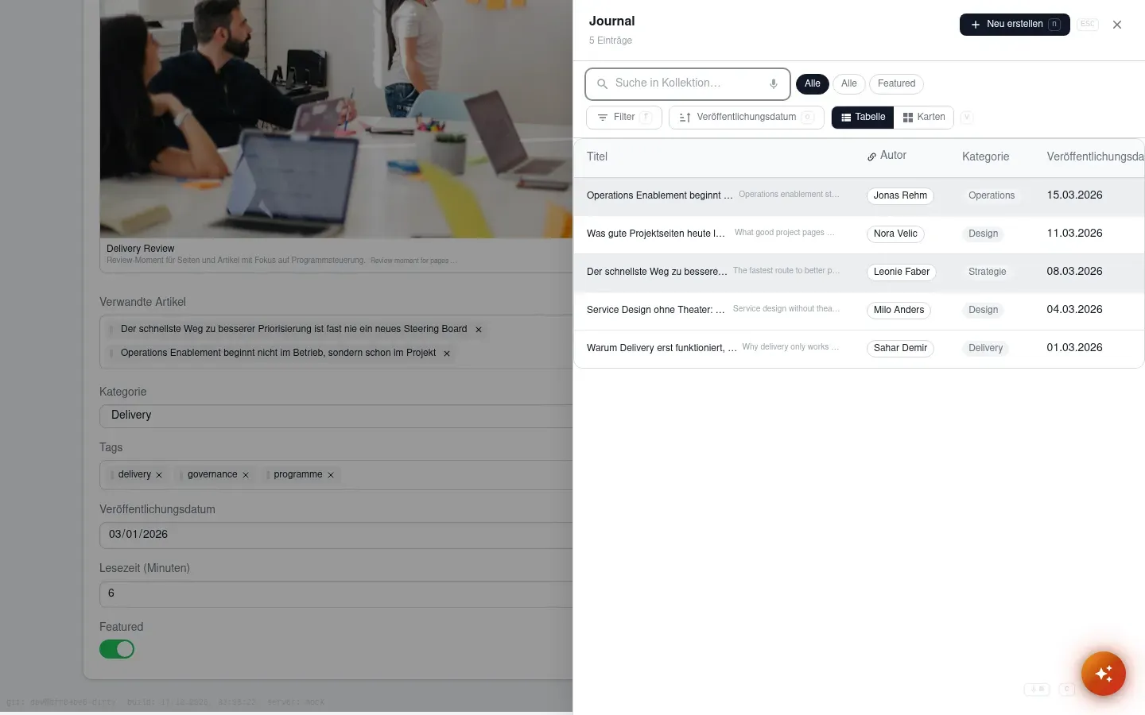Remove related article 'Der schnellste Weg' x icon
The height and width of the screenshot is (715, 1145).
click(x=479, y=330)
